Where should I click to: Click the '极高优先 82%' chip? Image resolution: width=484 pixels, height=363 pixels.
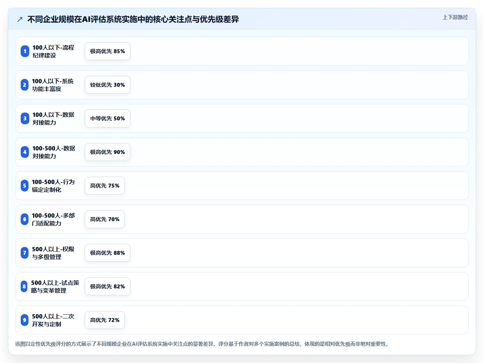click(107, 286)
